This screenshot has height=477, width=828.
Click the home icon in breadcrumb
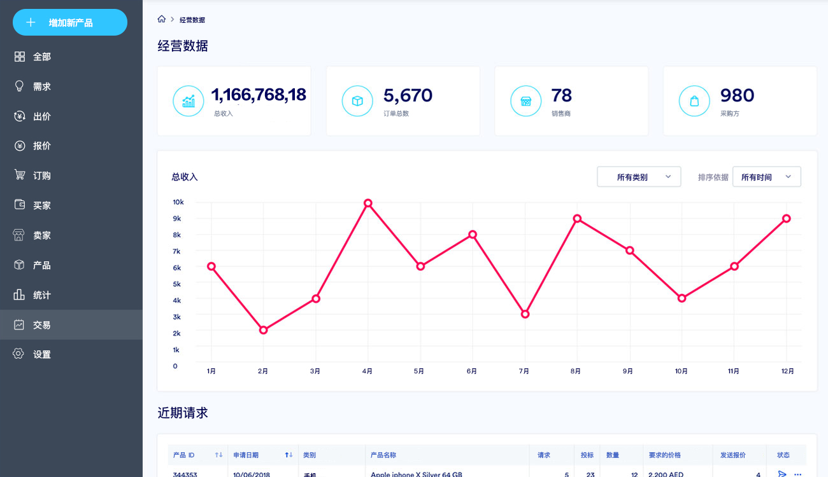click(x=162, y=19)
